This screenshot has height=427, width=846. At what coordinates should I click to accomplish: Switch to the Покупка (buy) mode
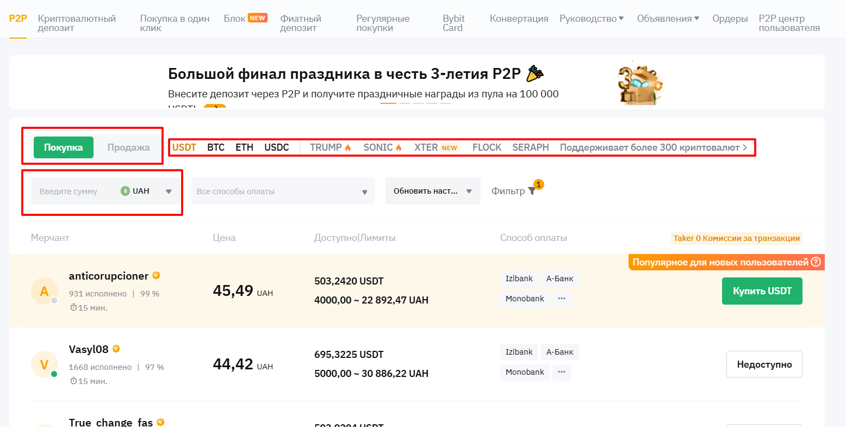[x=64, y=147]
